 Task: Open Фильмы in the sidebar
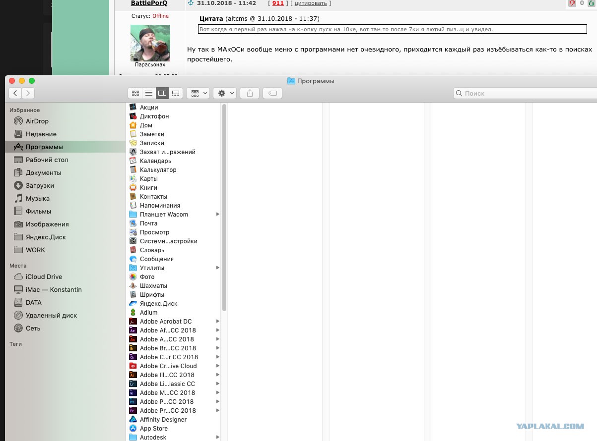[65, 211]
